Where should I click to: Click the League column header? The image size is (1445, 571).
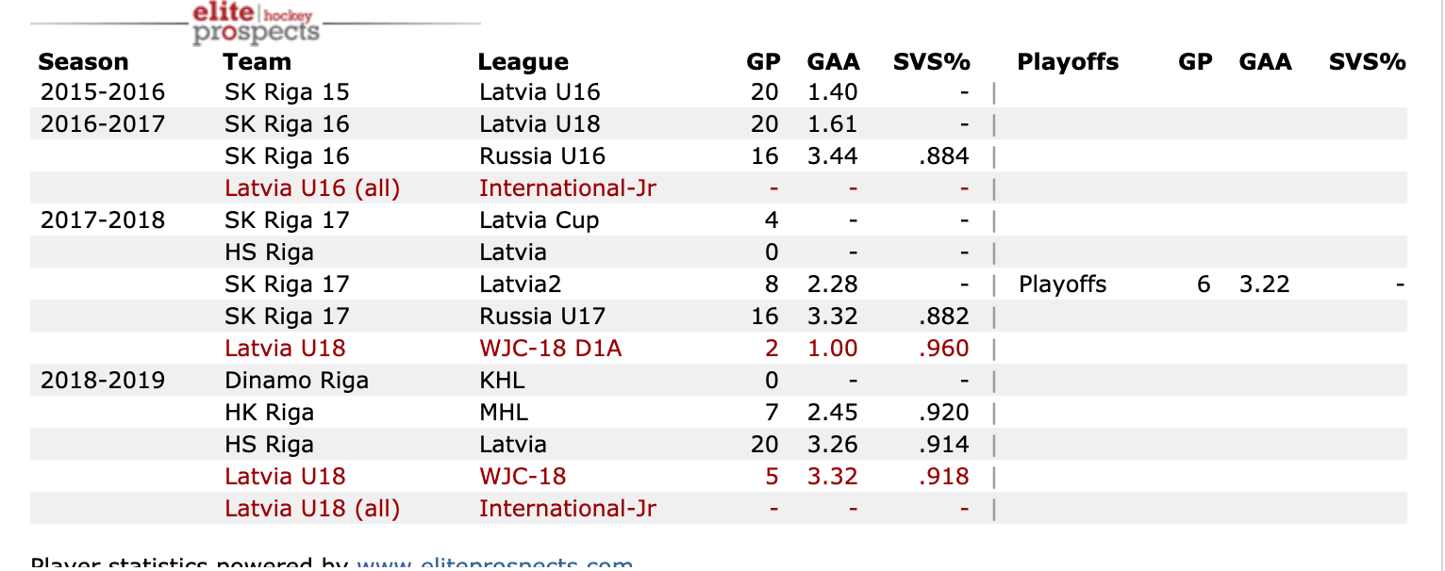pyautogui.click(x=523, y=62)
